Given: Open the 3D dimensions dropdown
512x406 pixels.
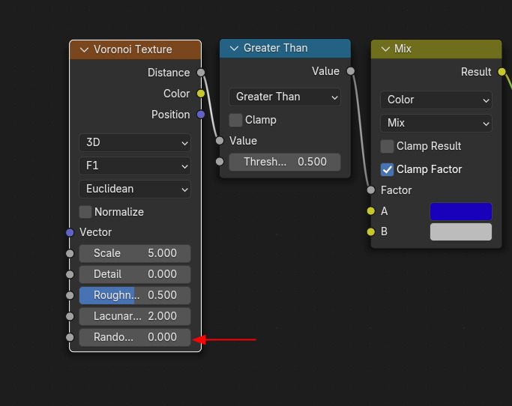Looking at the screenshot, I should click(x=135, y=142).
